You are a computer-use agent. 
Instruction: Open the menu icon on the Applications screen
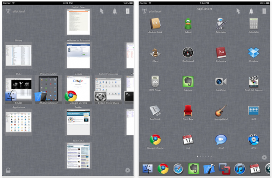[264, 11]
